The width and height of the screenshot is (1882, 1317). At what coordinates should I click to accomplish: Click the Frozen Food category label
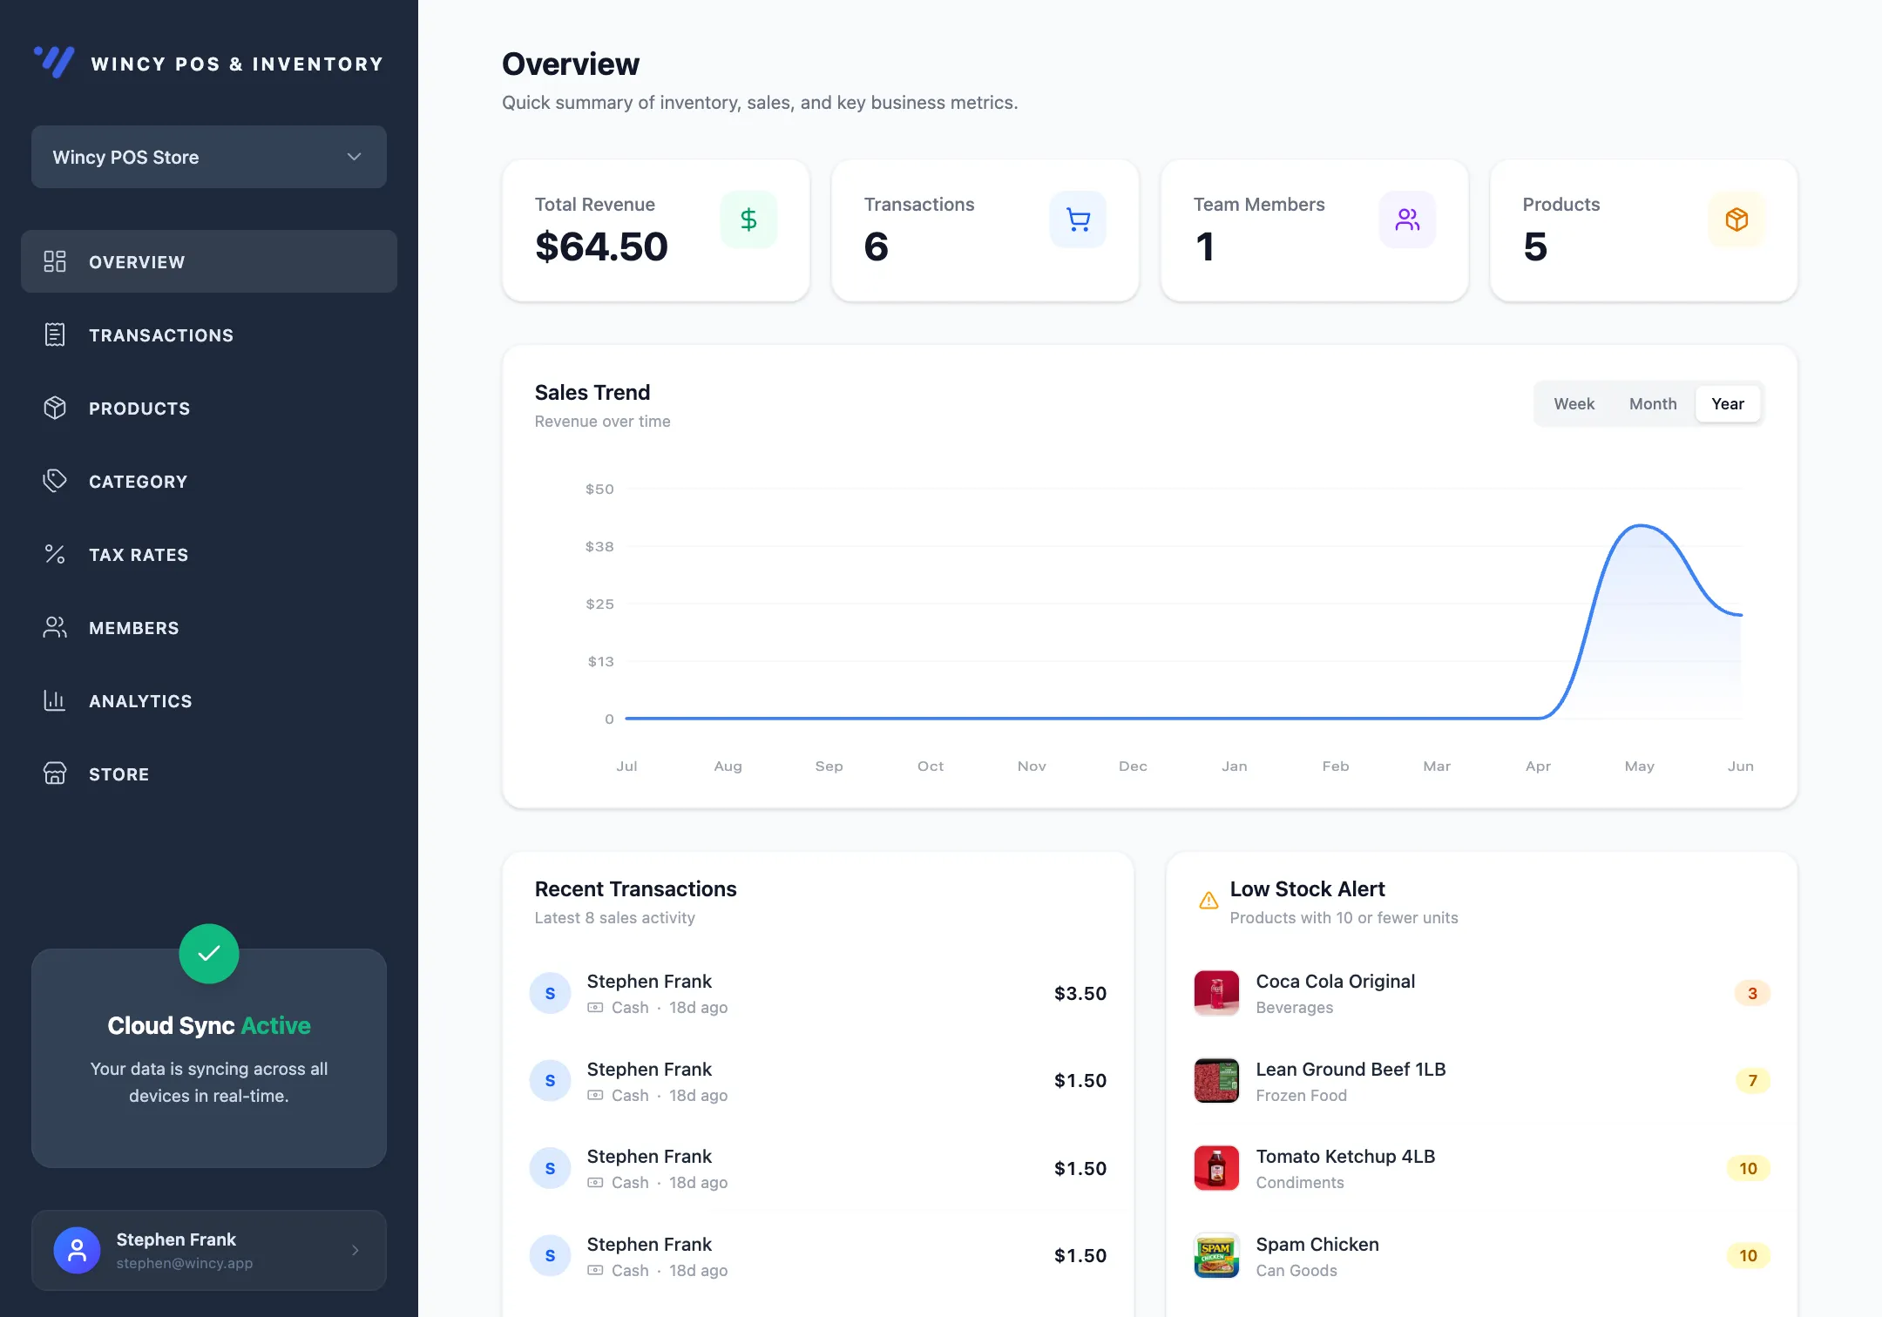1301,1096
